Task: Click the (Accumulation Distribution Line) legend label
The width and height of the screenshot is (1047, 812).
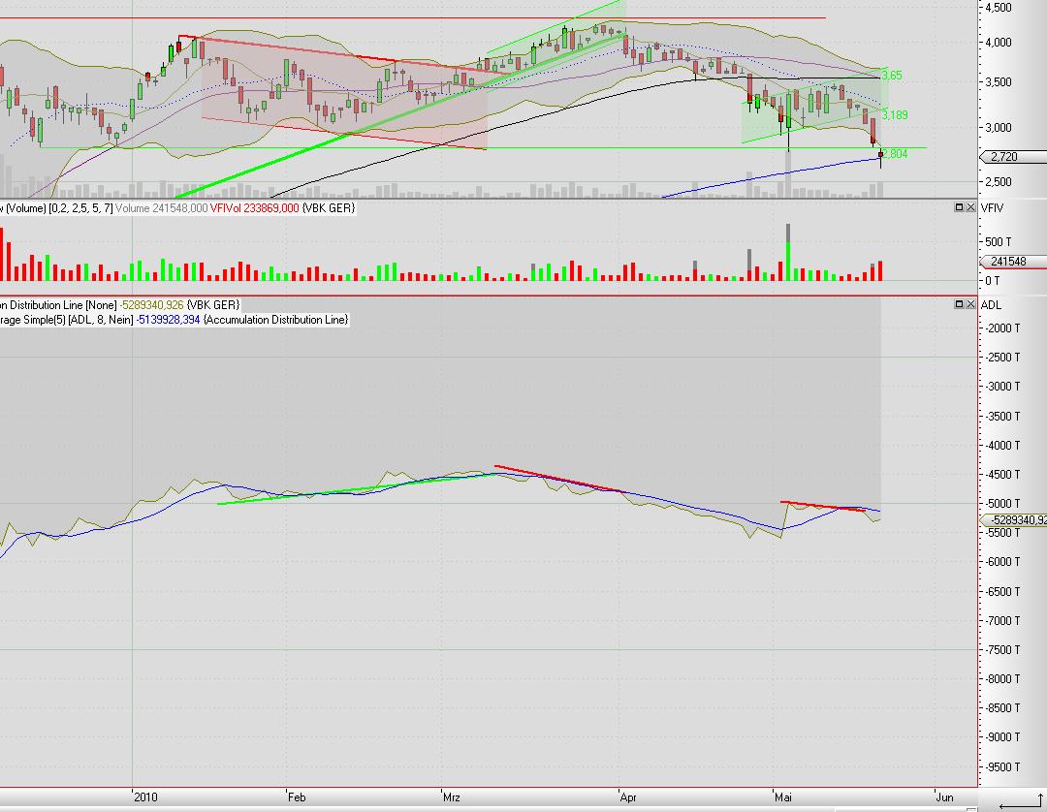Action: [x=275, y=320]
